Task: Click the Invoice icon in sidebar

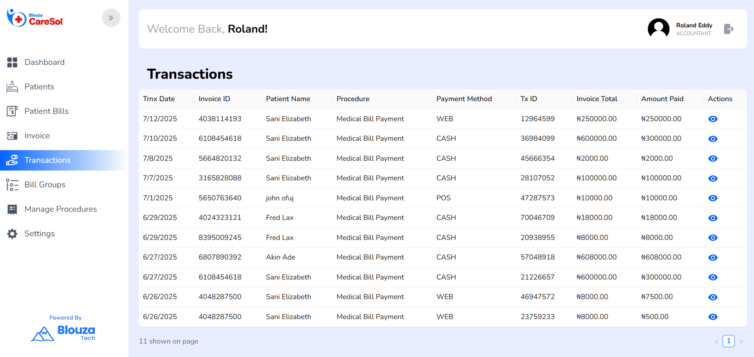Action: 12,136
